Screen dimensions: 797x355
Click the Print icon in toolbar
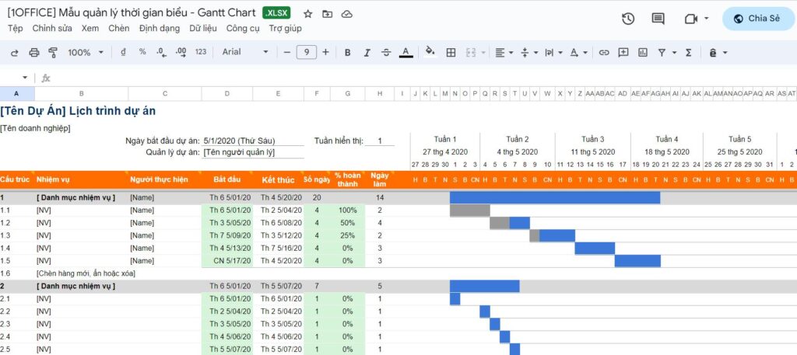(x=33, y=52)
